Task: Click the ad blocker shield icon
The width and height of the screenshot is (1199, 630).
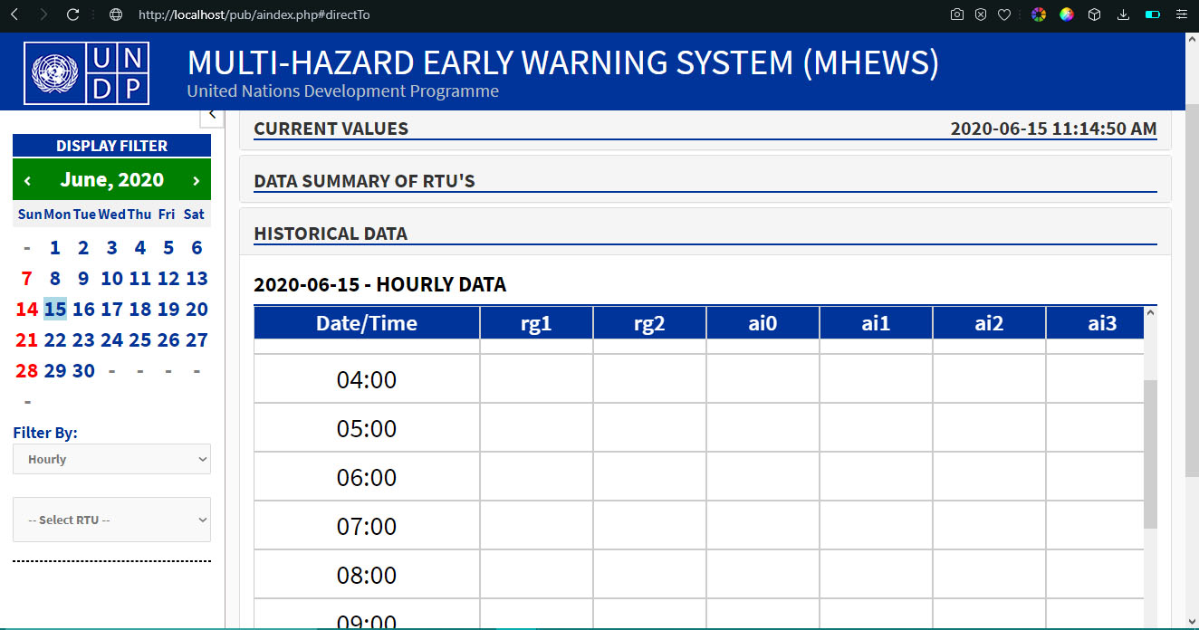Action: pos(981,14)
